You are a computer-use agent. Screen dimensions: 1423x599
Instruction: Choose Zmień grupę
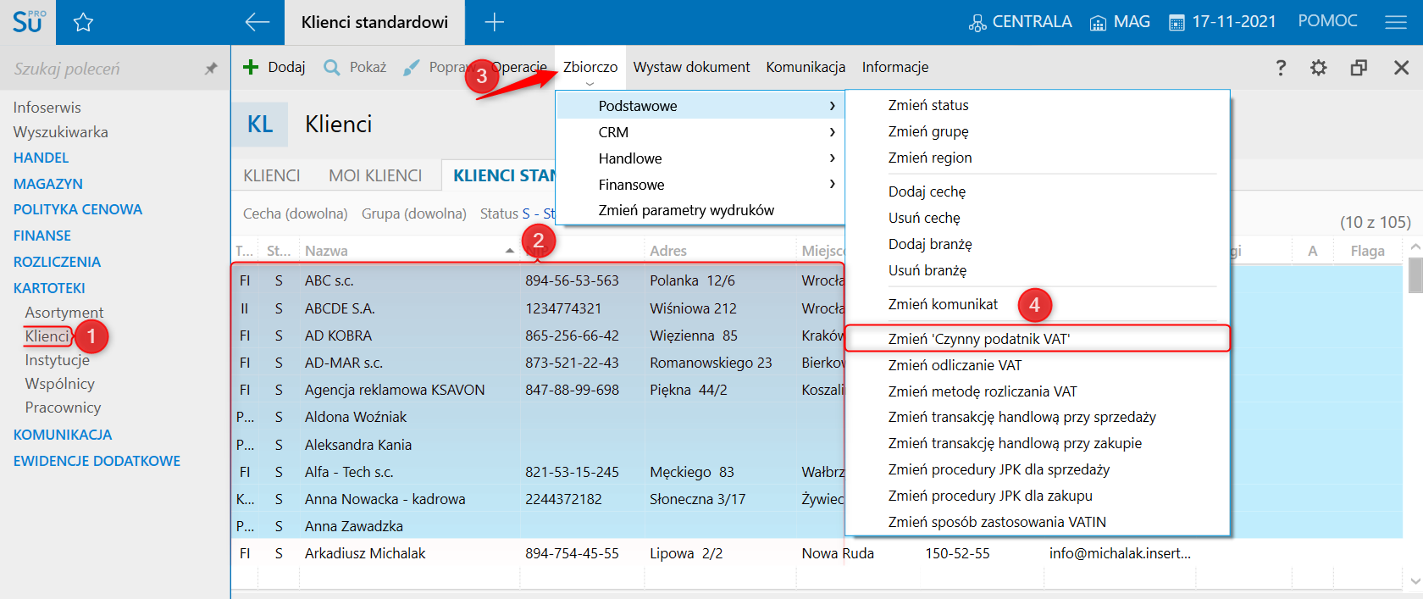click(928, 131)
